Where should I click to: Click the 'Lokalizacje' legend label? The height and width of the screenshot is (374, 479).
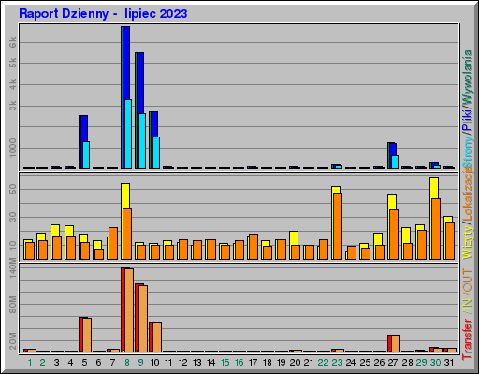pos(467,194)
